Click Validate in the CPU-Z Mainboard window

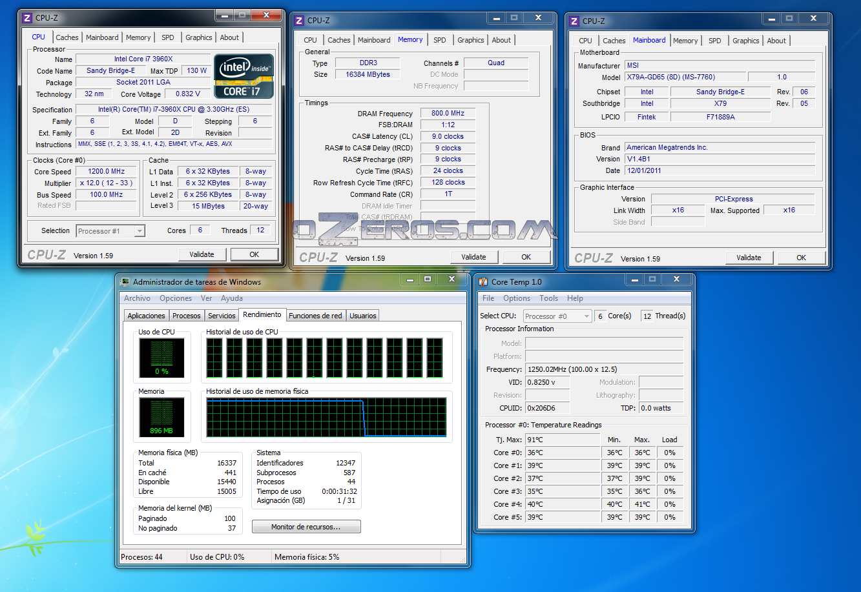pos(749,258)
